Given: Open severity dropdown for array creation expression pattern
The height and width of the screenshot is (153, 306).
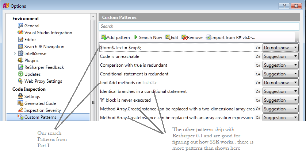Looking at the screenshot, I should point(280,118).
